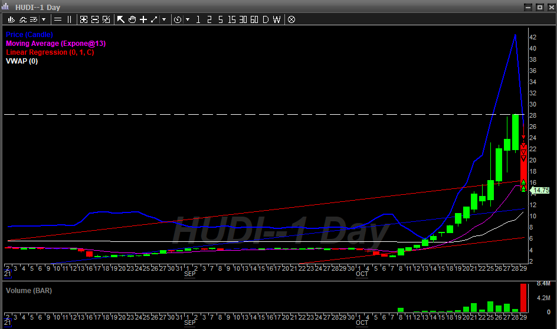Click the 14.75 current price tag
The width and height of the screenshot is (557, 329).
(x=540, y=190)
